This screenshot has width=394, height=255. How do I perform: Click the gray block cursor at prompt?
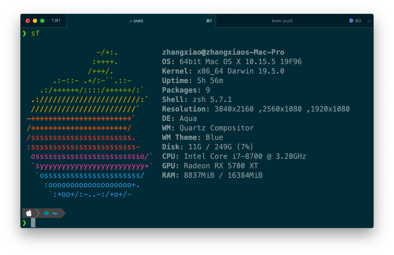33,223
